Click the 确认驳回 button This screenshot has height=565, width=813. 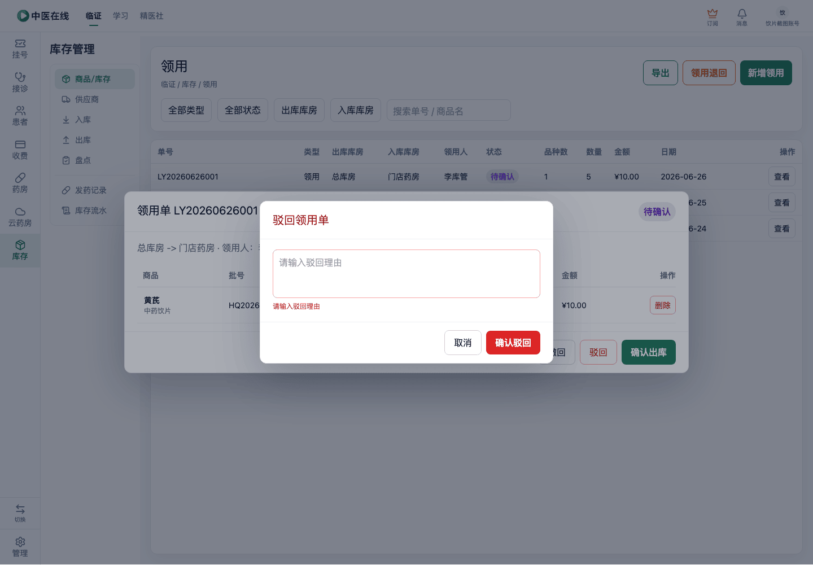(513, 343)
